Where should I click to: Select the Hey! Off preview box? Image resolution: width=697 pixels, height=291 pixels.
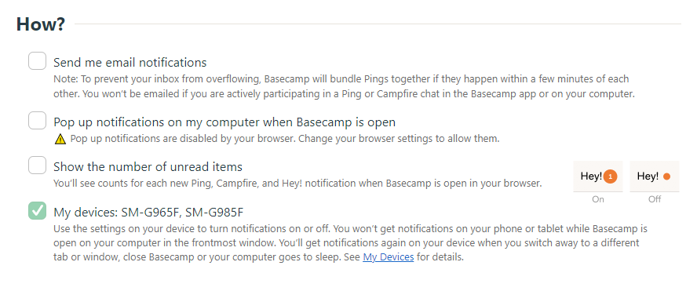tap(655, 176)
